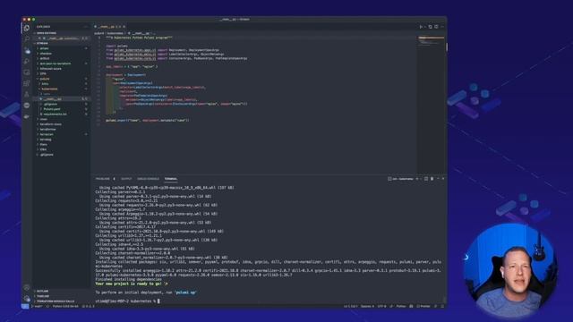Open the Docker view in activity bar

coord(27,116)
